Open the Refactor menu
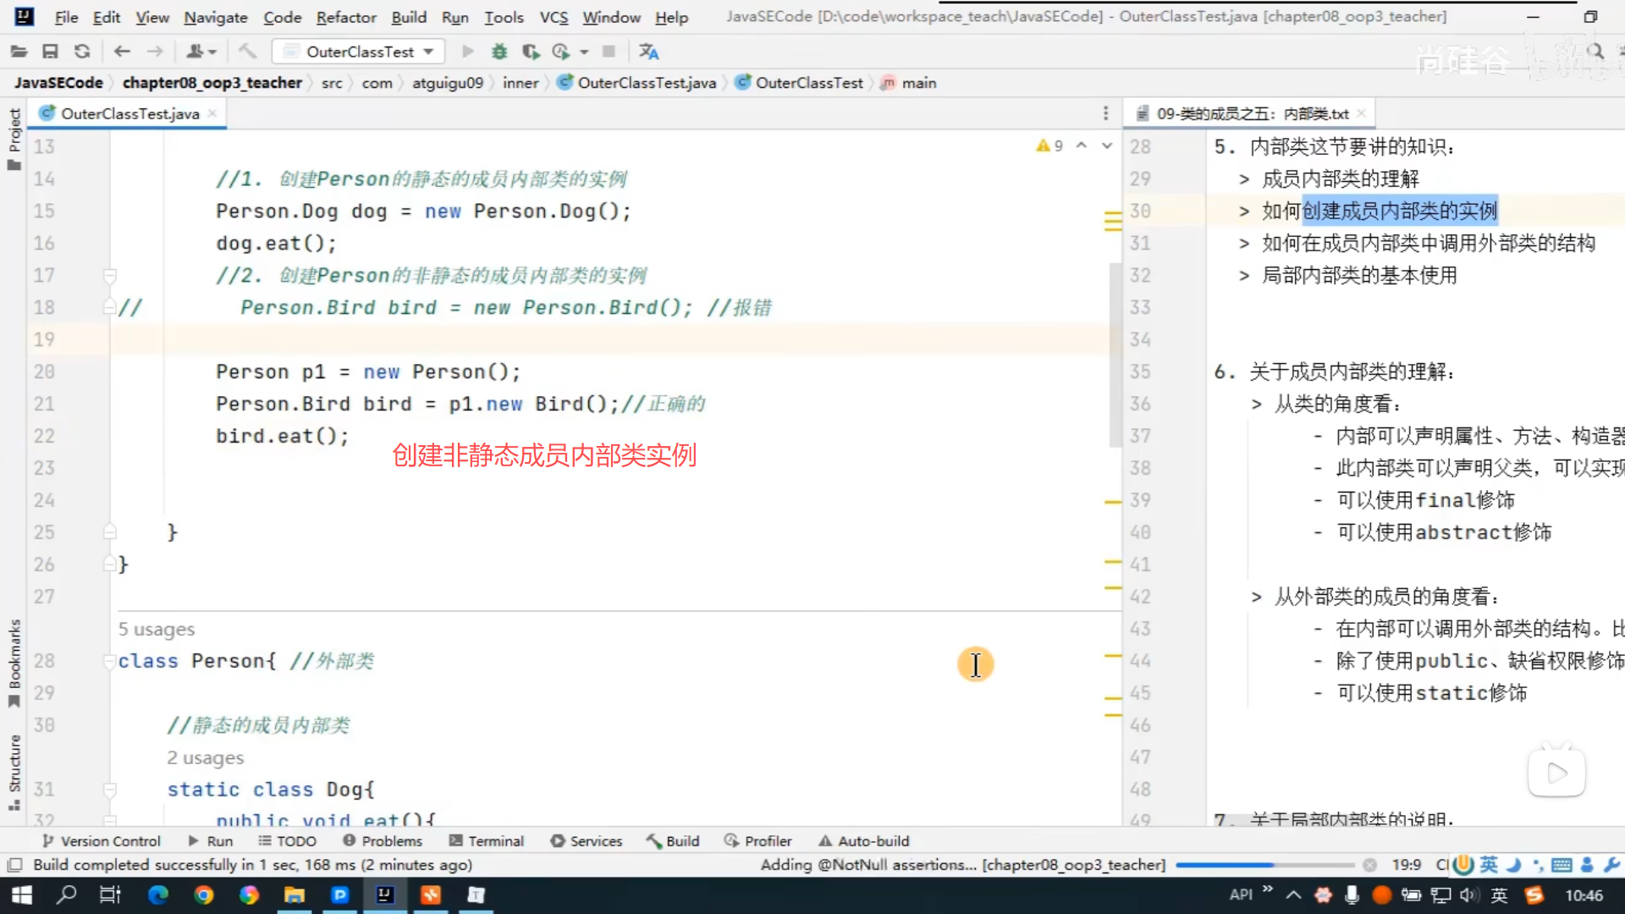Image resolution: width=1625 pixels, height=914 pixels. [345, 17]
